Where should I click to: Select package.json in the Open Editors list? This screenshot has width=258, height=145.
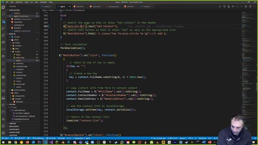tap(19, 25)
